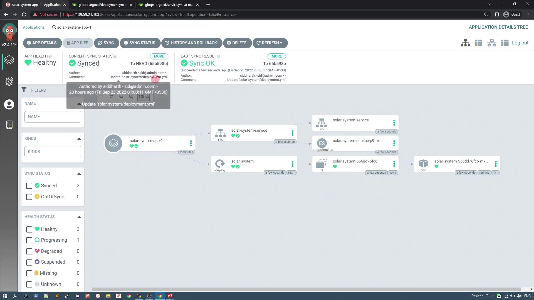
Task: Click the HISTORY AND ROLLBACK button
Action: 191,43
